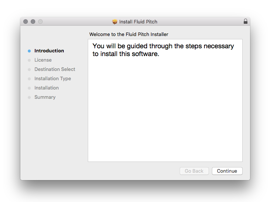Select the Introduction step label
Image resolution: width=273 pixels, height=202 pixels.
click(x=49, y=51)
